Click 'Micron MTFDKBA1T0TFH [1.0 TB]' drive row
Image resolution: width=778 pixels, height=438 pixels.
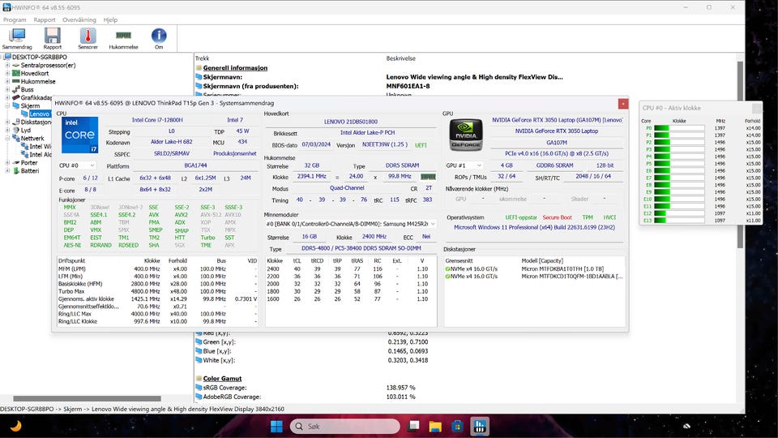coord(534,268)
